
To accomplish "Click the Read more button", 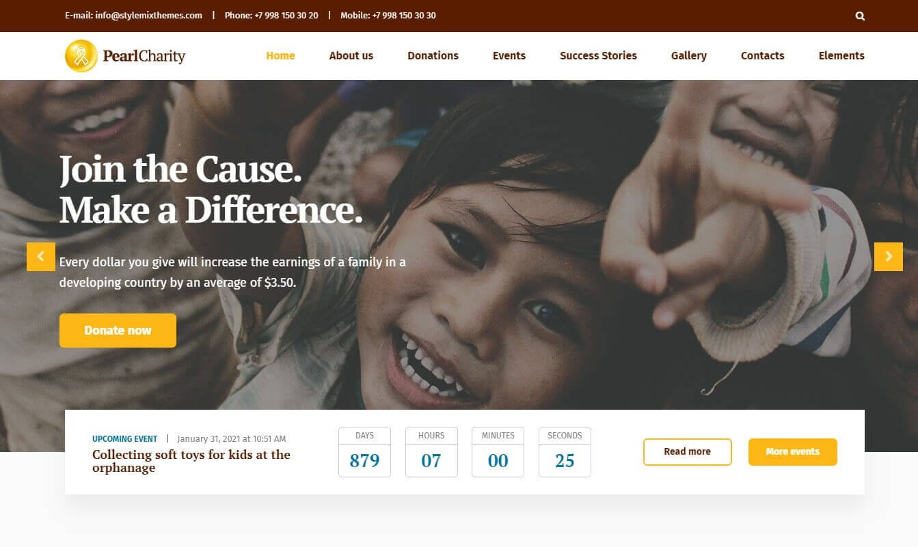I will pos(687,452).
